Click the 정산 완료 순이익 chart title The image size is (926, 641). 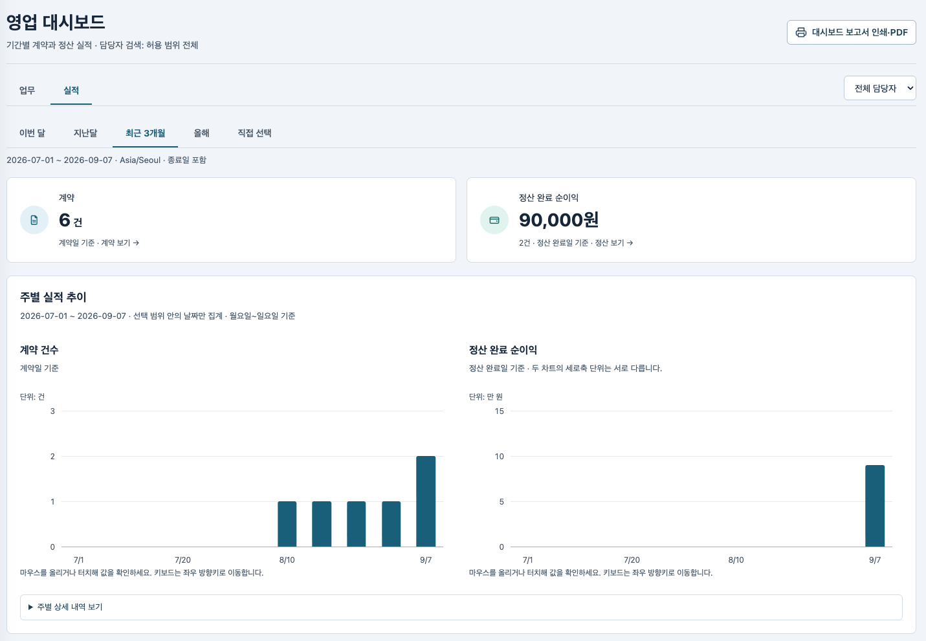coord(503,350)
